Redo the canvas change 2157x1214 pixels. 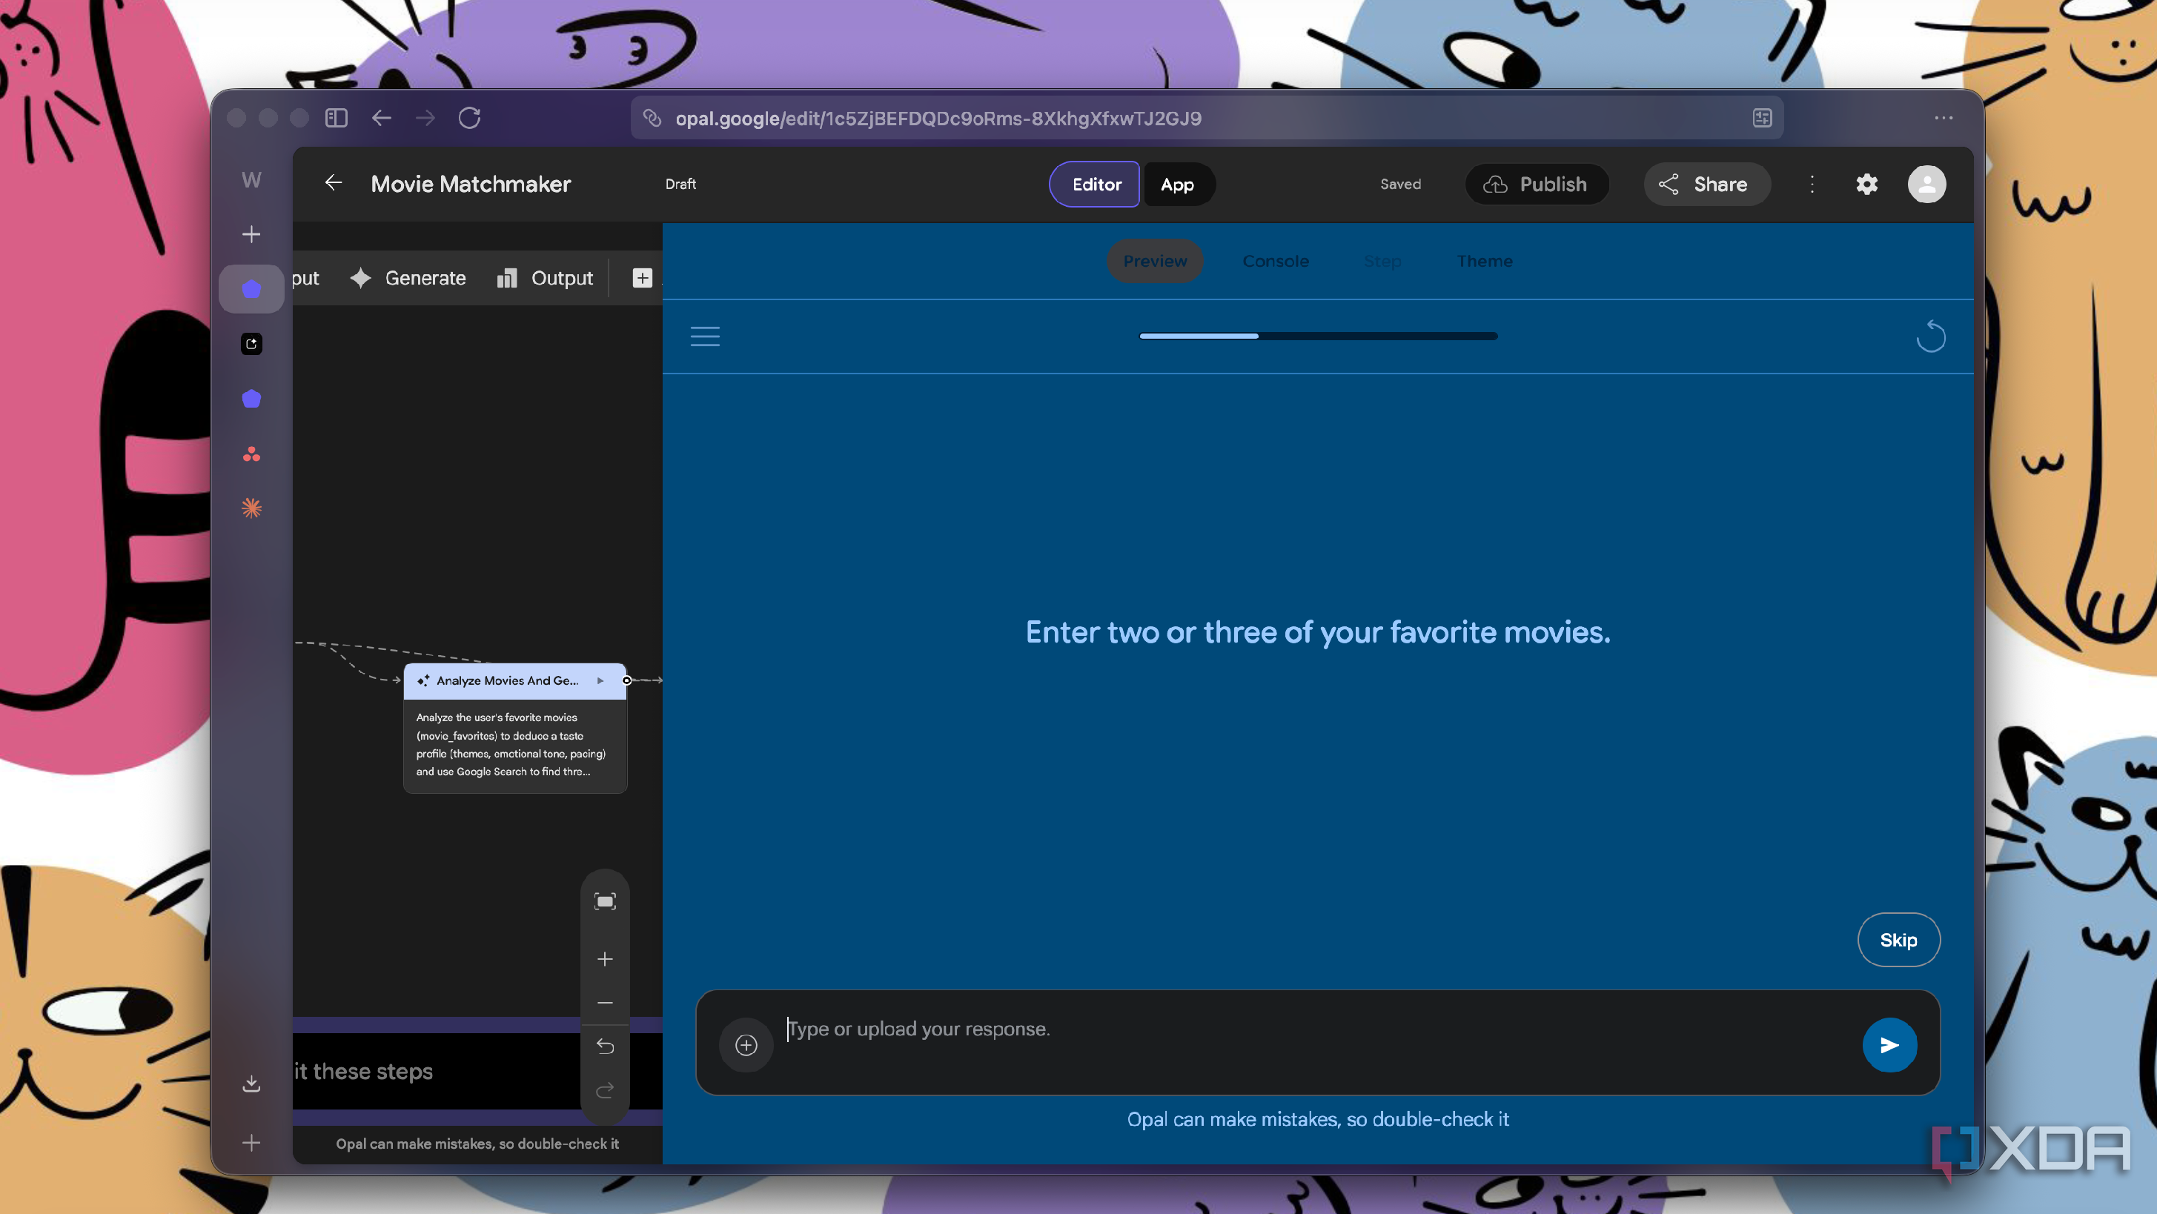pyautogui.click(x=605, y=1090)
